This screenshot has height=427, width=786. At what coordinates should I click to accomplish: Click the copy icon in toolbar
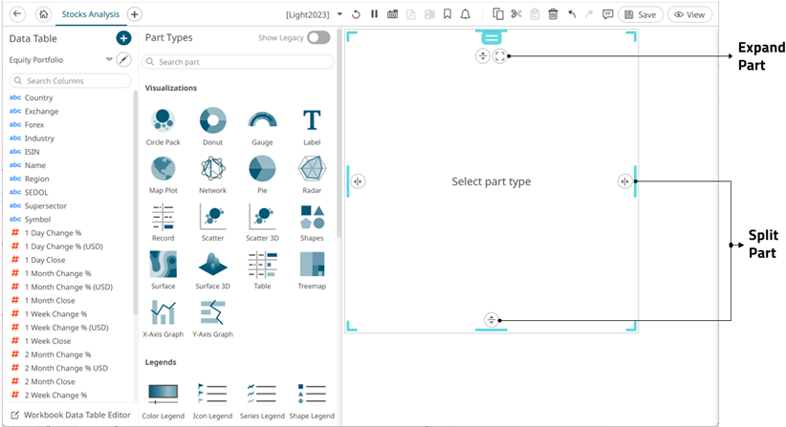coord(498,14)
